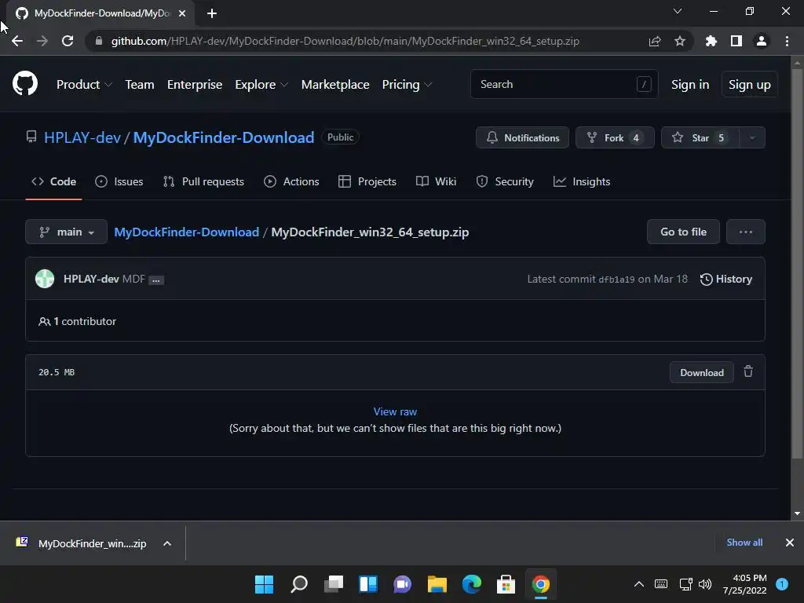Open Microsoft Edge from the taskbar
Screen dimensions: 804x603
(472, 584)
